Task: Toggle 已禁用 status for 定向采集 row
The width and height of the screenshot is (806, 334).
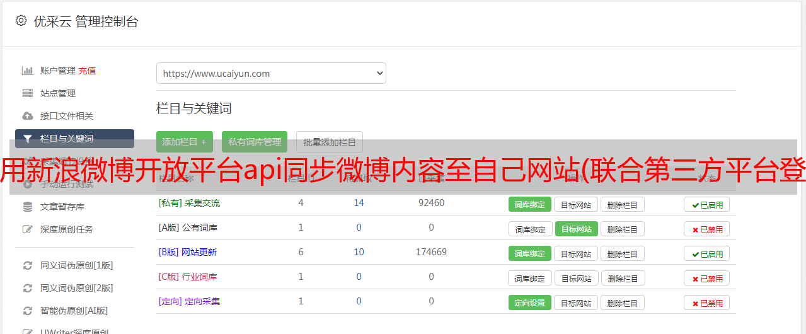Action: [706, 302]
